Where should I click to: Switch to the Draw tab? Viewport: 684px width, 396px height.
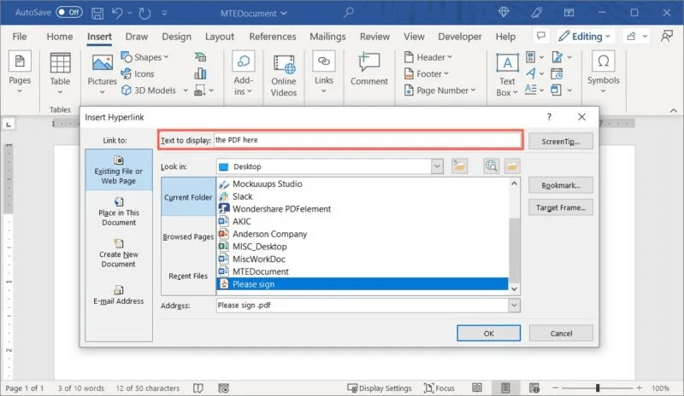pos(137,37)
